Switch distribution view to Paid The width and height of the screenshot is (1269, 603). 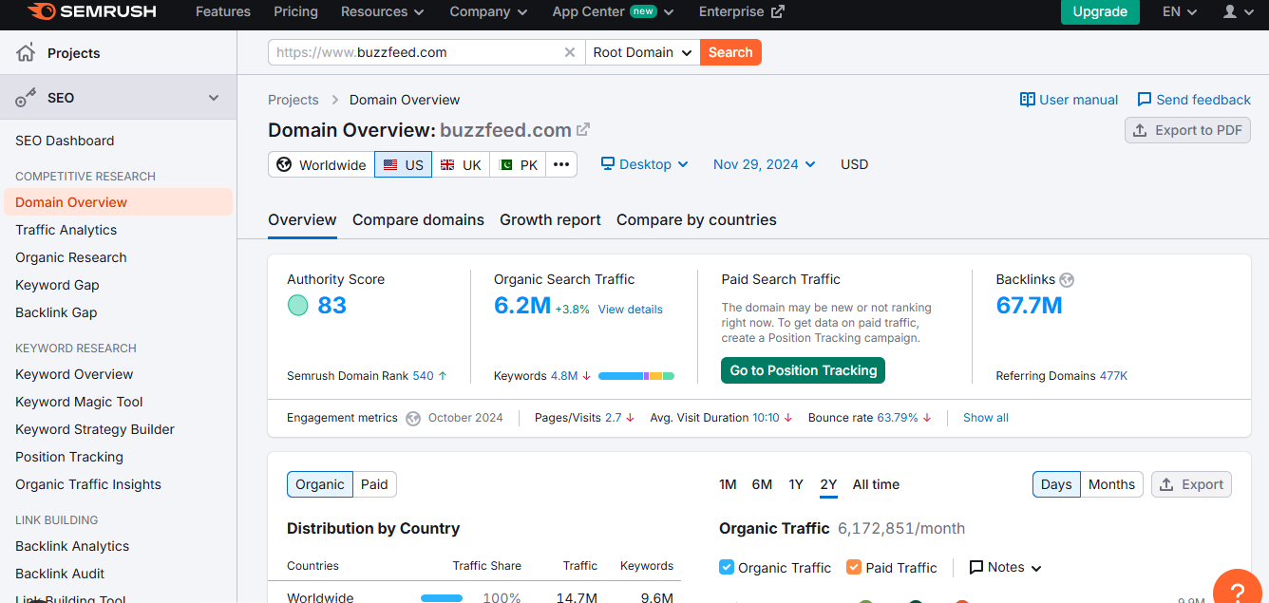[x=374, y=484]
